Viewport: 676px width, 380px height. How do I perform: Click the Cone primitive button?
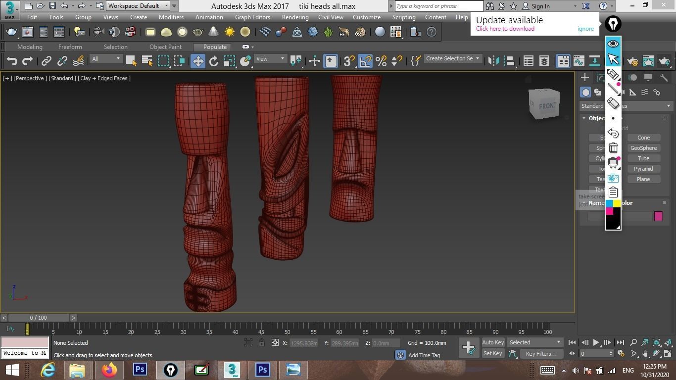(643, 138)
